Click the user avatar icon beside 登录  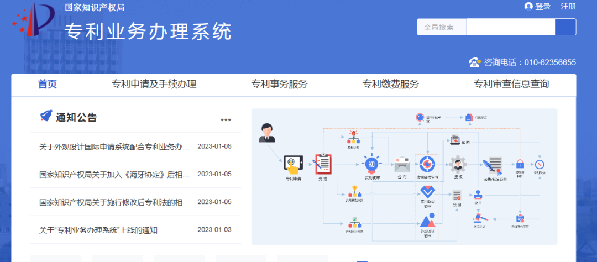point(528,7)
